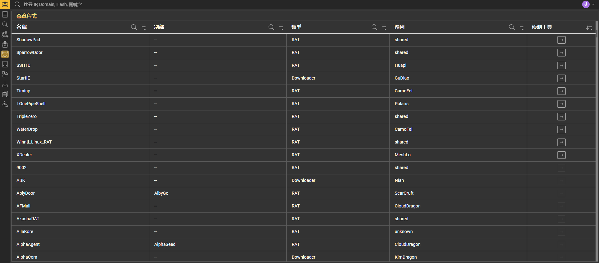Open the download icon in sidebar
The width and height of the screenshot is (599, 263).
coord(5,84)
